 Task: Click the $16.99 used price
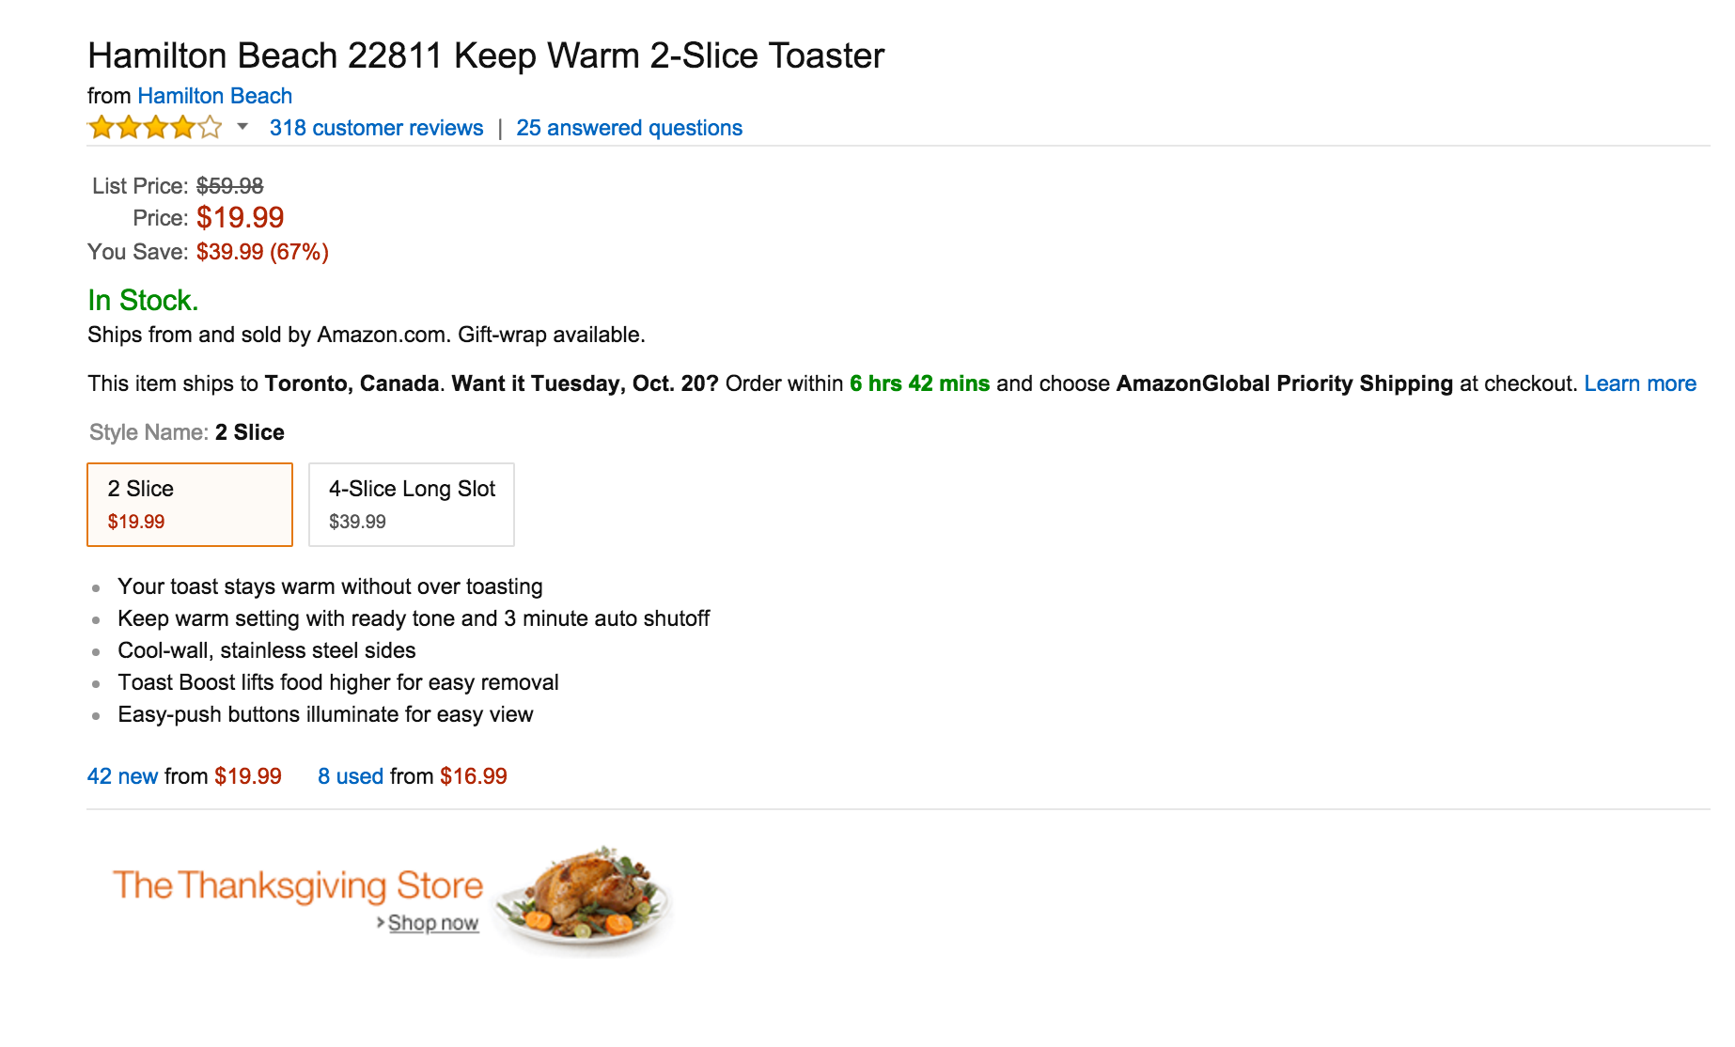[473, 776]
